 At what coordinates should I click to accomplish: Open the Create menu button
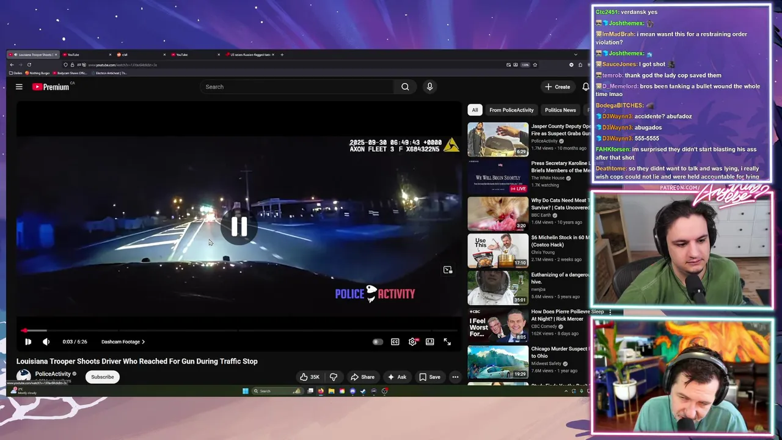[558, 87]
